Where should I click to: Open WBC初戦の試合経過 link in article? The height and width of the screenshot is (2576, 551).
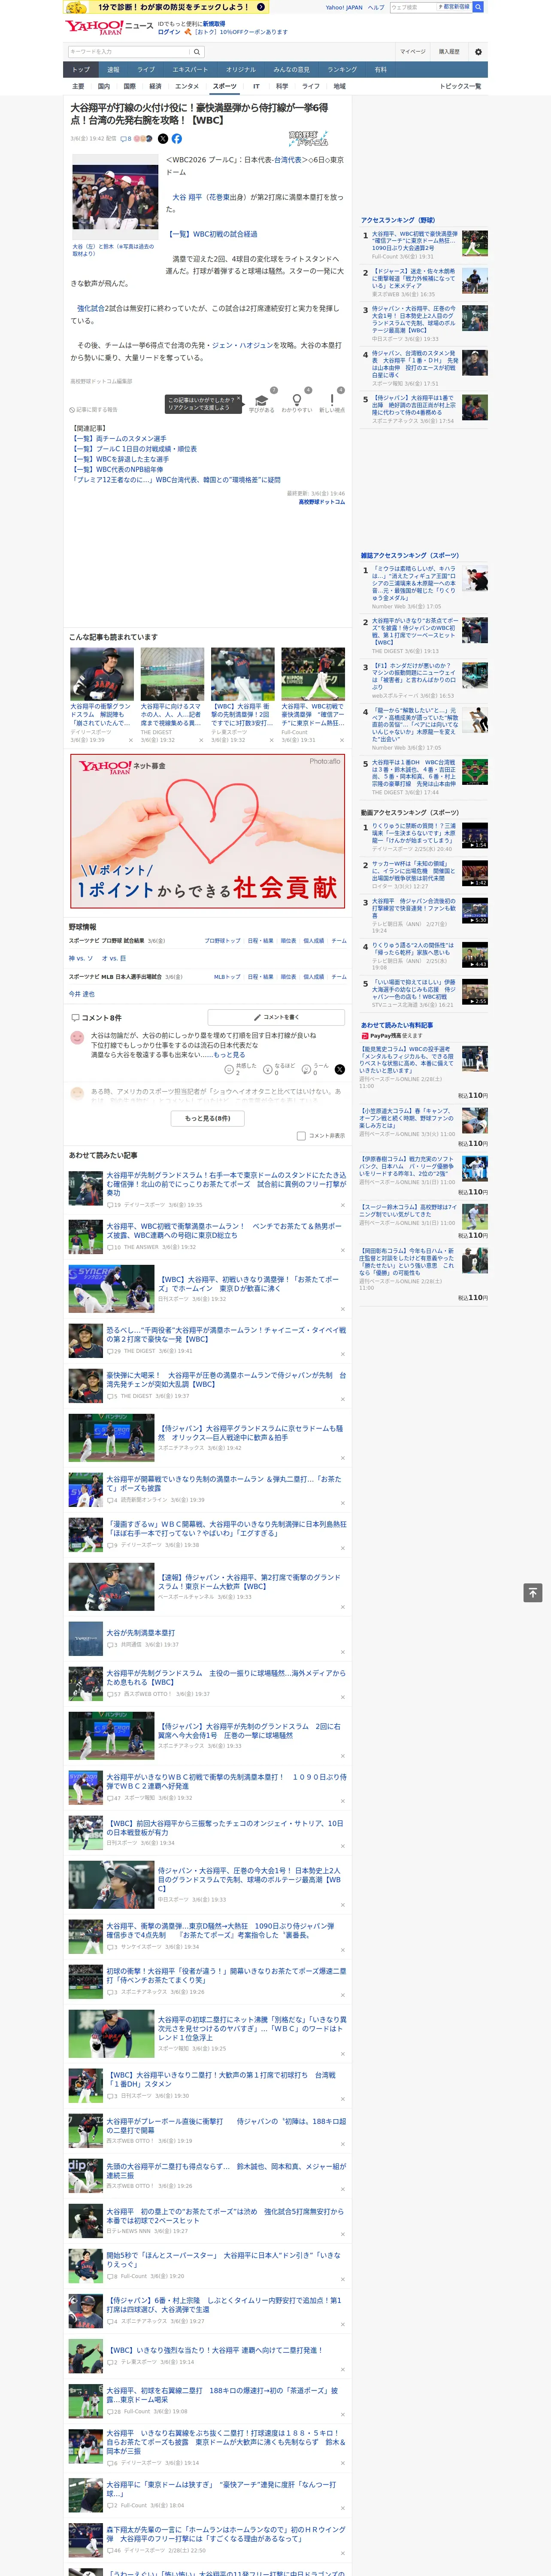212,234
